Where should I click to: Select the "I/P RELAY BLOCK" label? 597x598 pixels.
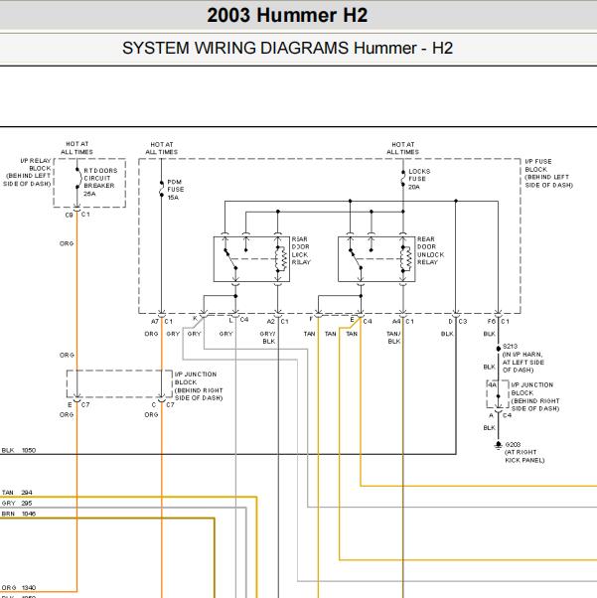click(36, 164)
